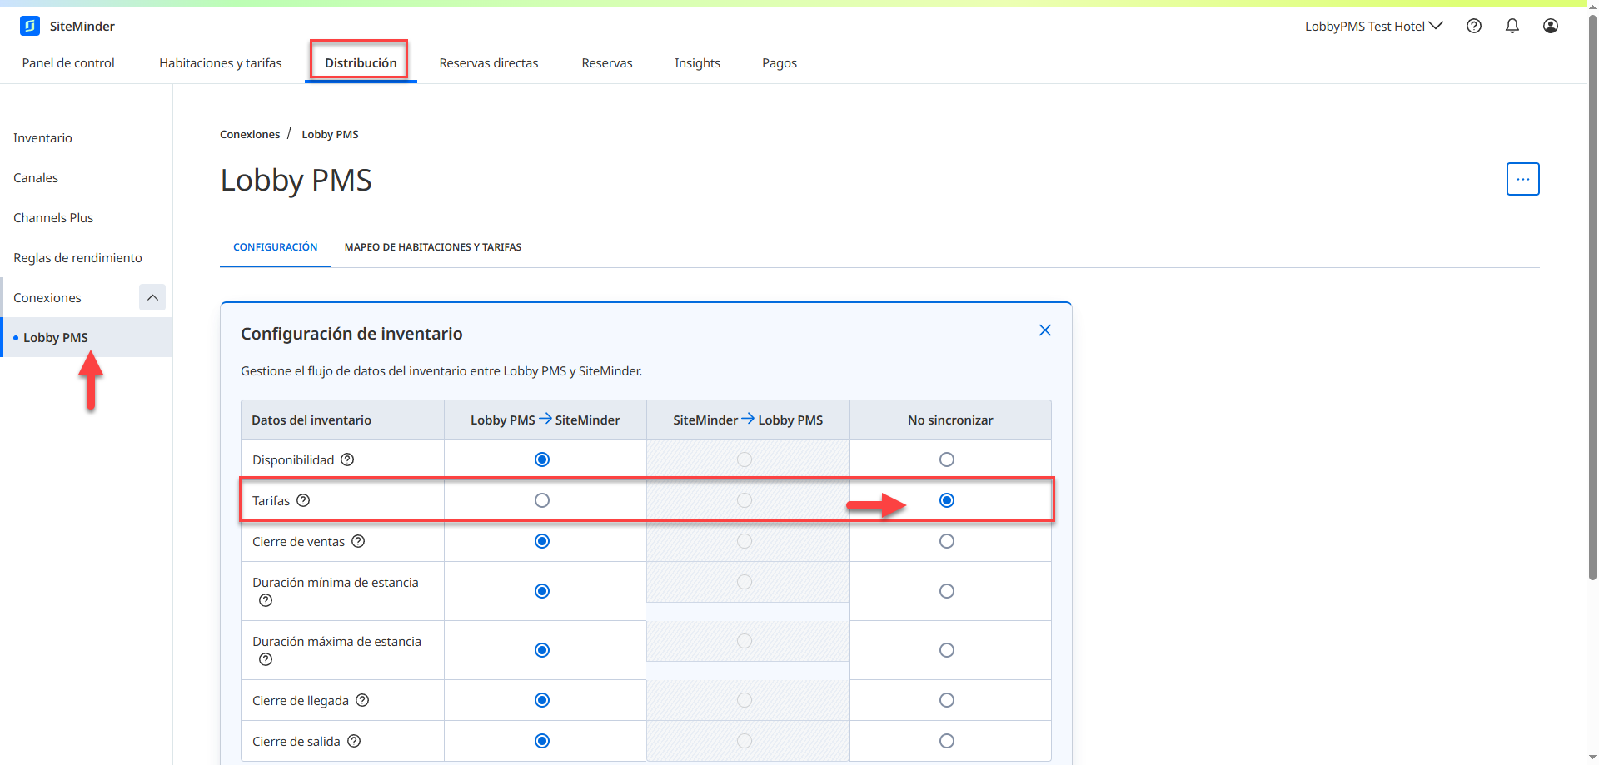The image size is (1599, 765).
Task: Open the Insights tab
Action: pyautogui.click(x=697, y=63)
